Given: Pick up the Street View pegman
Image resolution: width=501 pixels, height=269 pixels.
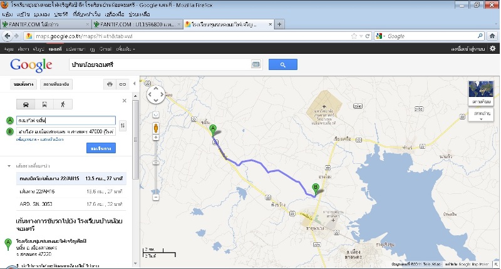Looking at the screenshot, I should (156, 128).
